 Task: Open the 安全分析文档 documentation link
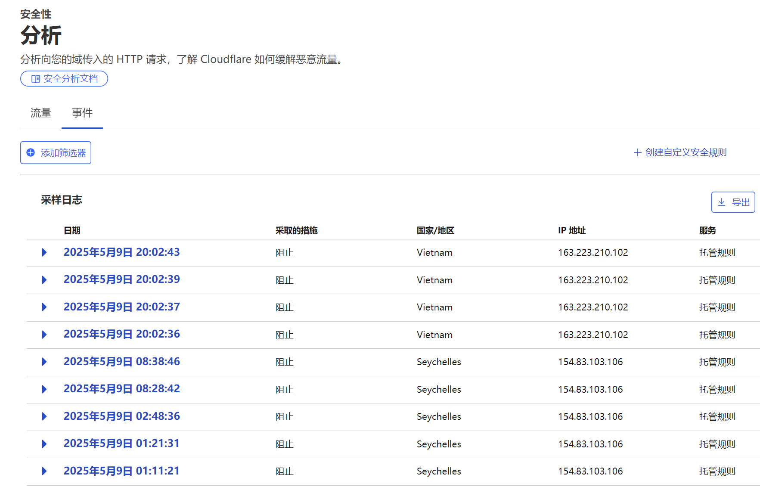coord(64,79)
